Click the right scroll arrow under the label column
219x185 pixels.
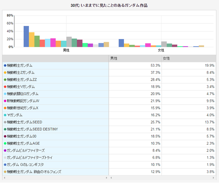(107, 178)
